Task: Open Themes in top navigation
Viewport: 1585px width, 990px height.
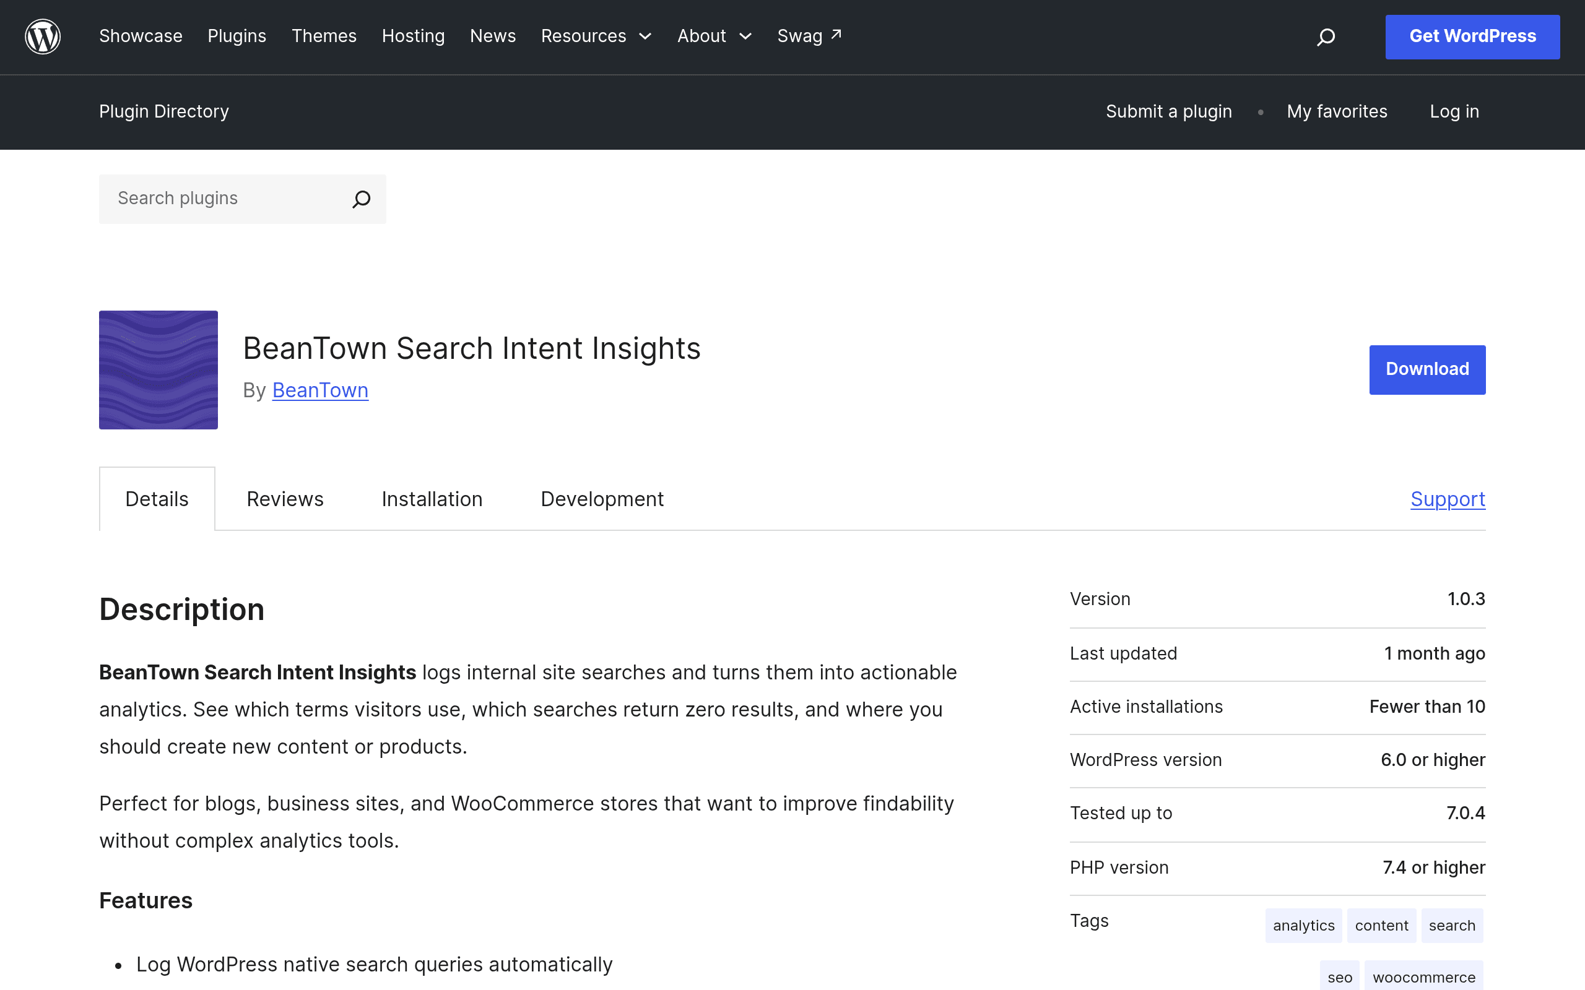Action: (324, 36)
